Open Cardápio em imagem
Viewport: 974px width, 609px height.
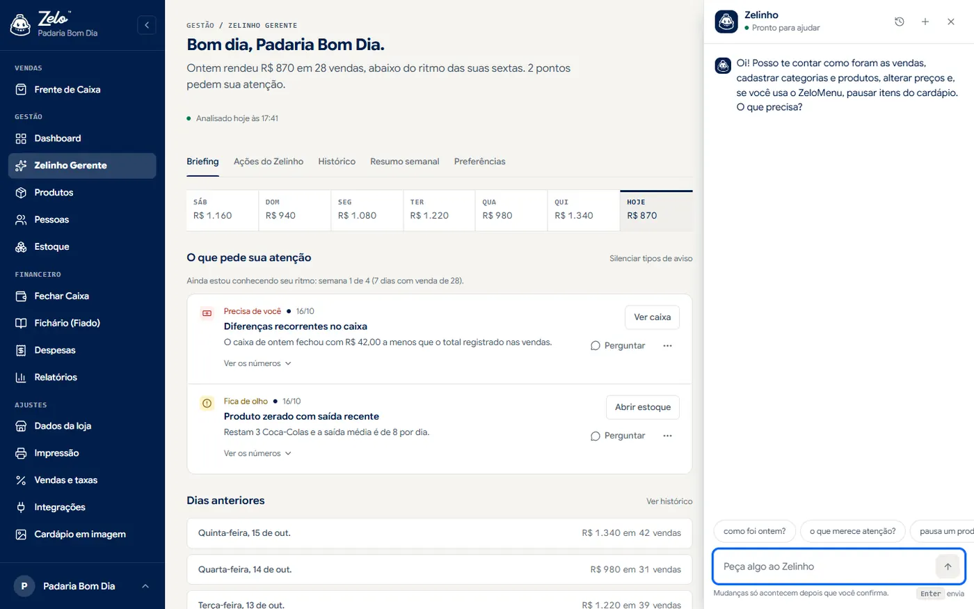click(x=82, y=535)
